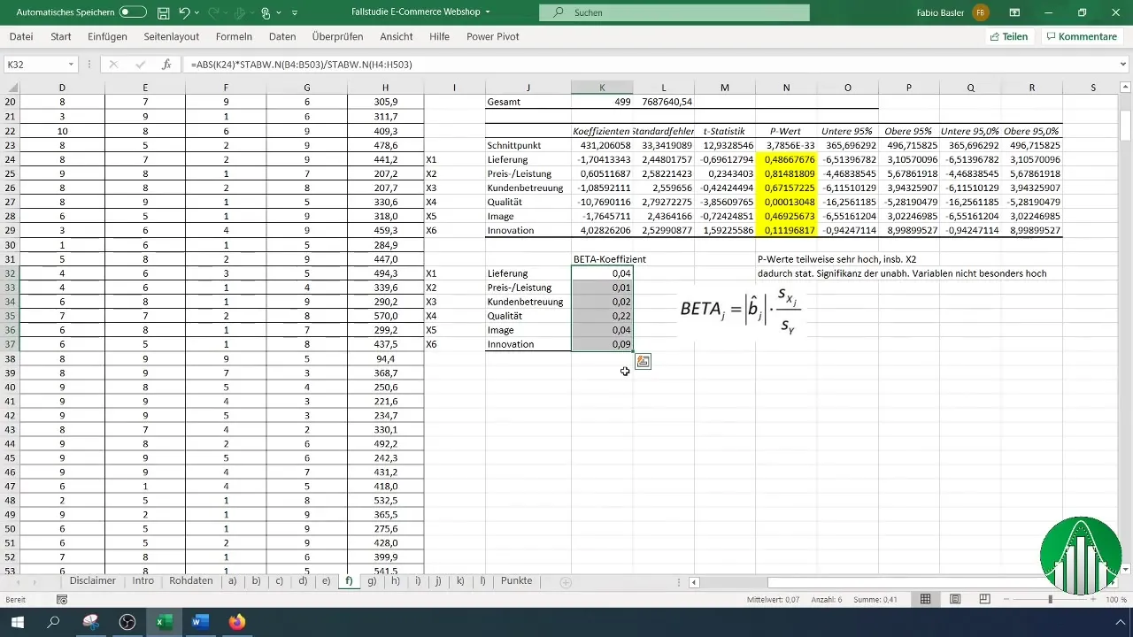Open the Undo history dropdown arrow
This screenshot has height=637, width=1133.
199,13
